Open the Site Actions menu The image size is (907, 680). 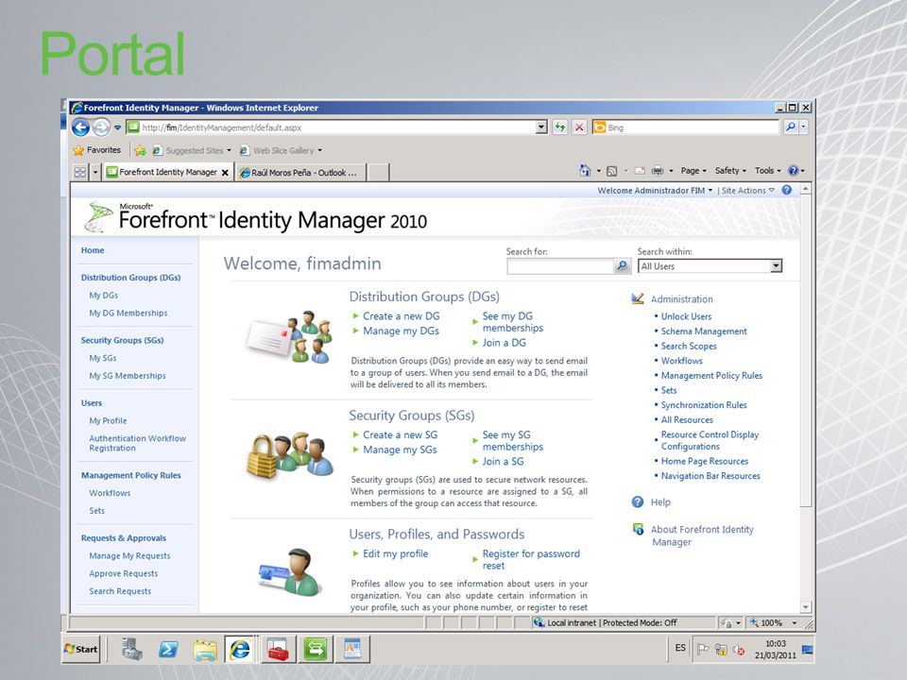[748, 190]
